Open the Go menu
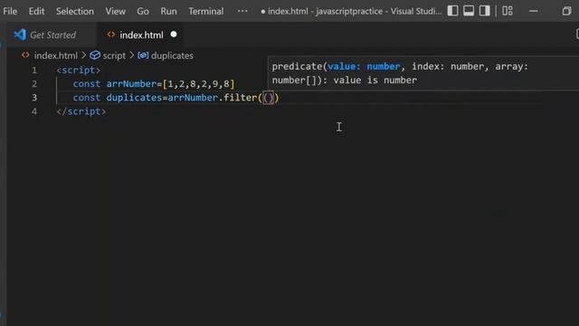The image size is (579, 326). pyautogui.click(x=143, y=11)
